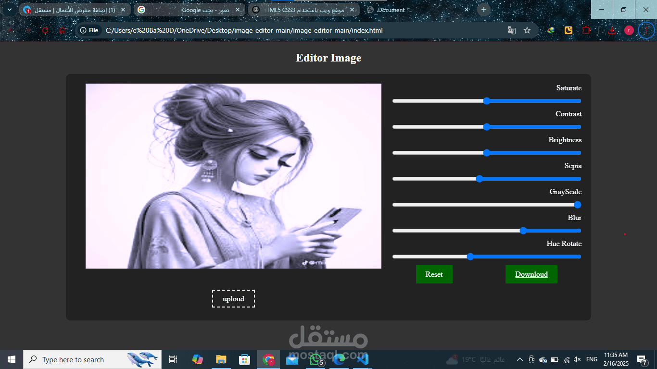
Task: Open the Chrome profile avatar
Action: 629,30
